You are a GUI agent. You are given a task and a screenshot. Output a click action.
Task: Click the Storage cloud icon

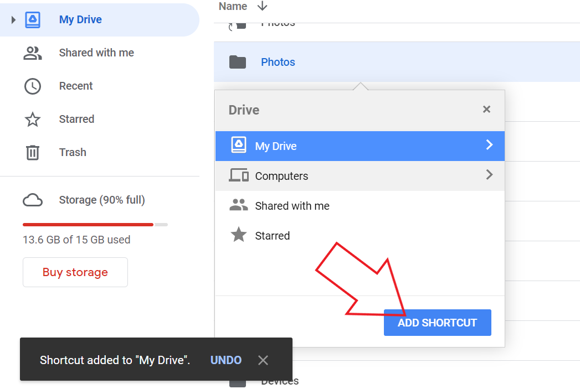[33, 200]
